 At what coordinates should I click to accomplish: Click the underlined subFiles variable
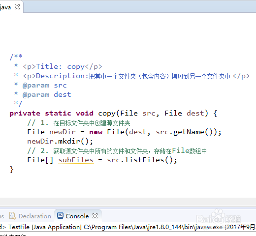[76, 160]
